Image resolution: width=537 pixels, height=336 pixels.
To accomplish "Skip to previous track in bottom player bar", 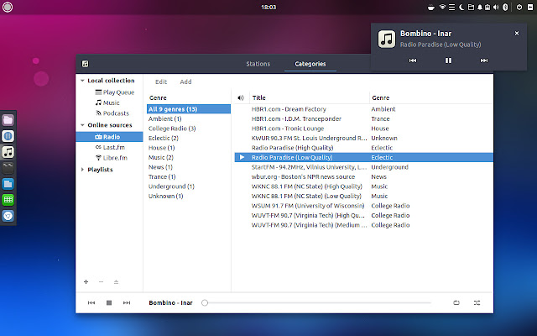I will point(91,302).
